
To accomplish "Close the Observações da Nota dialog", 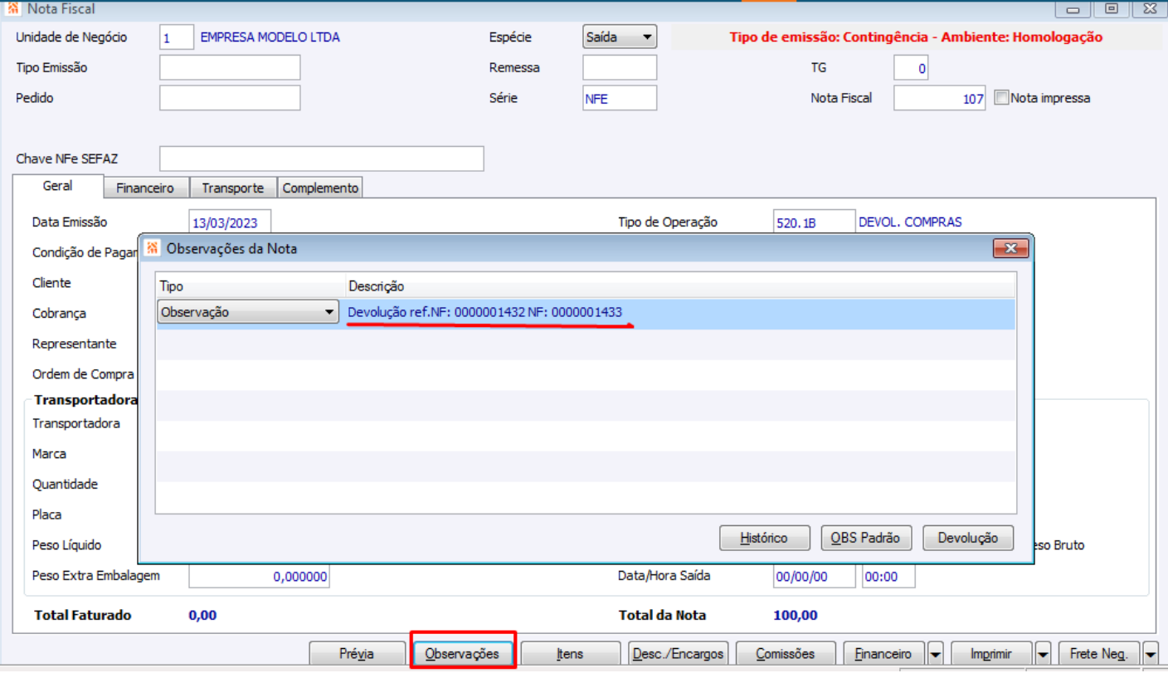I will pyautogui.click(x=1010, y=248).
